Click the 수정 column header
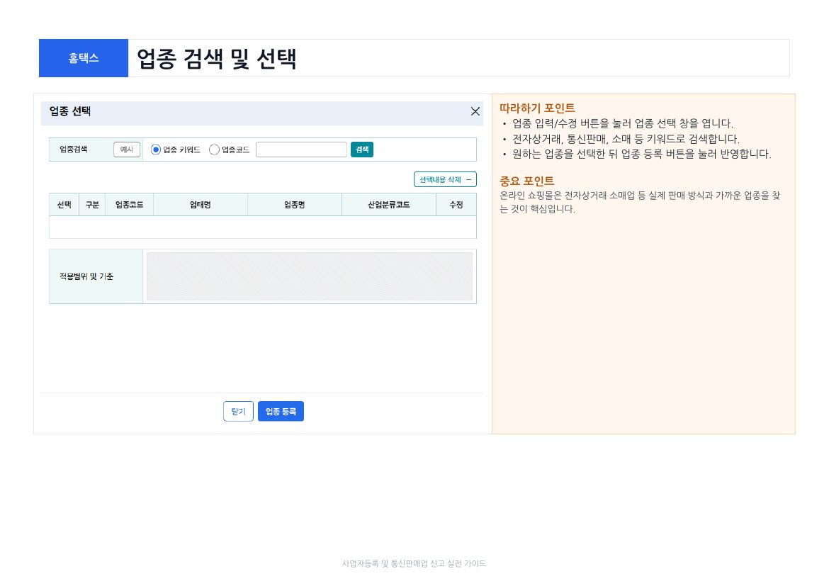 tap(456, 205)
